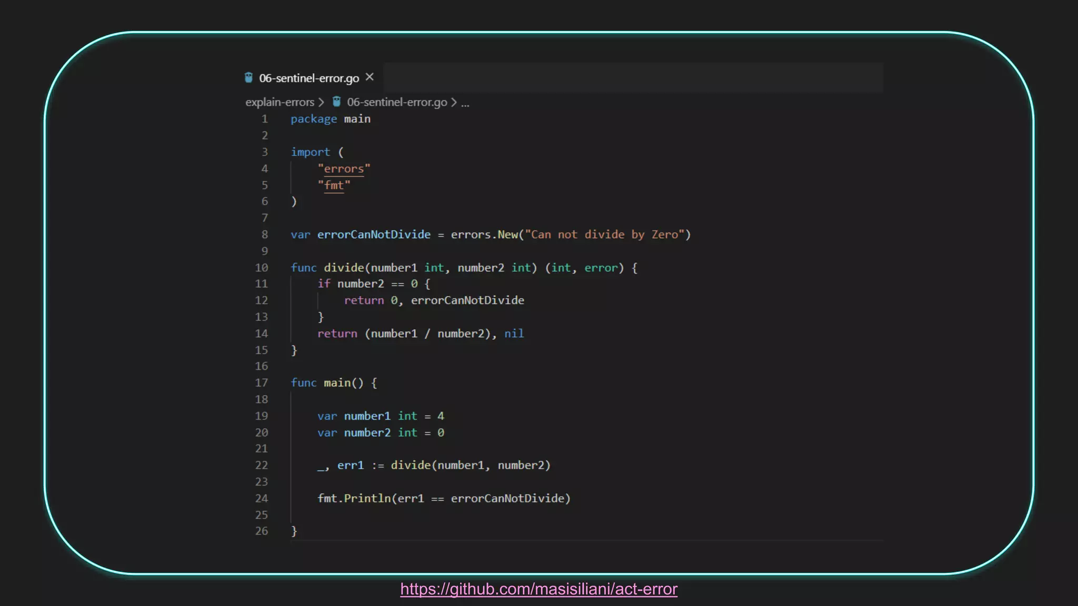
Task: Click chevron after explain-errors breadcrumb
Action: (321, 102)
